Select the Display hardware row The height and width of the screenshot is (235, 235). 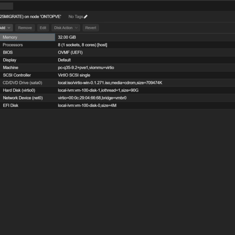(117, 60)
